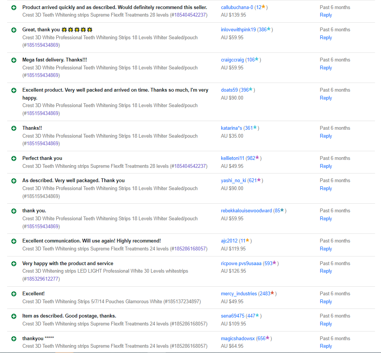Click star beside yashi_no_ki score 621
Viewport: 381px width, 353px height.
pyautogui.click(x=259, y=180)
